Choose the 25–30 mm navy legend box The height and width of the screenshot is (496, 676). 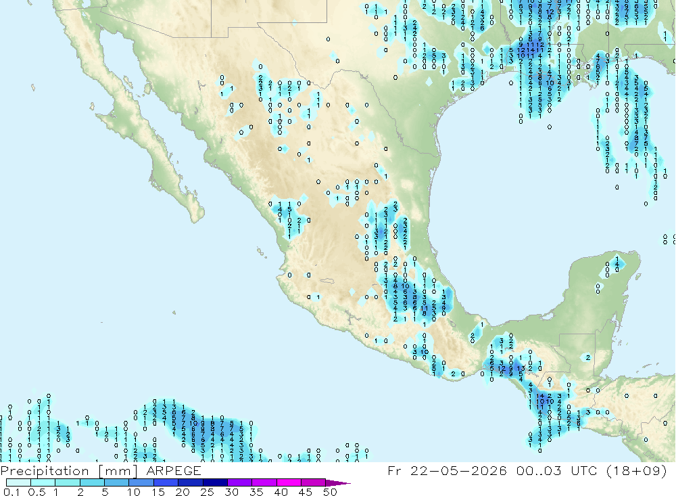coord(215,482)
